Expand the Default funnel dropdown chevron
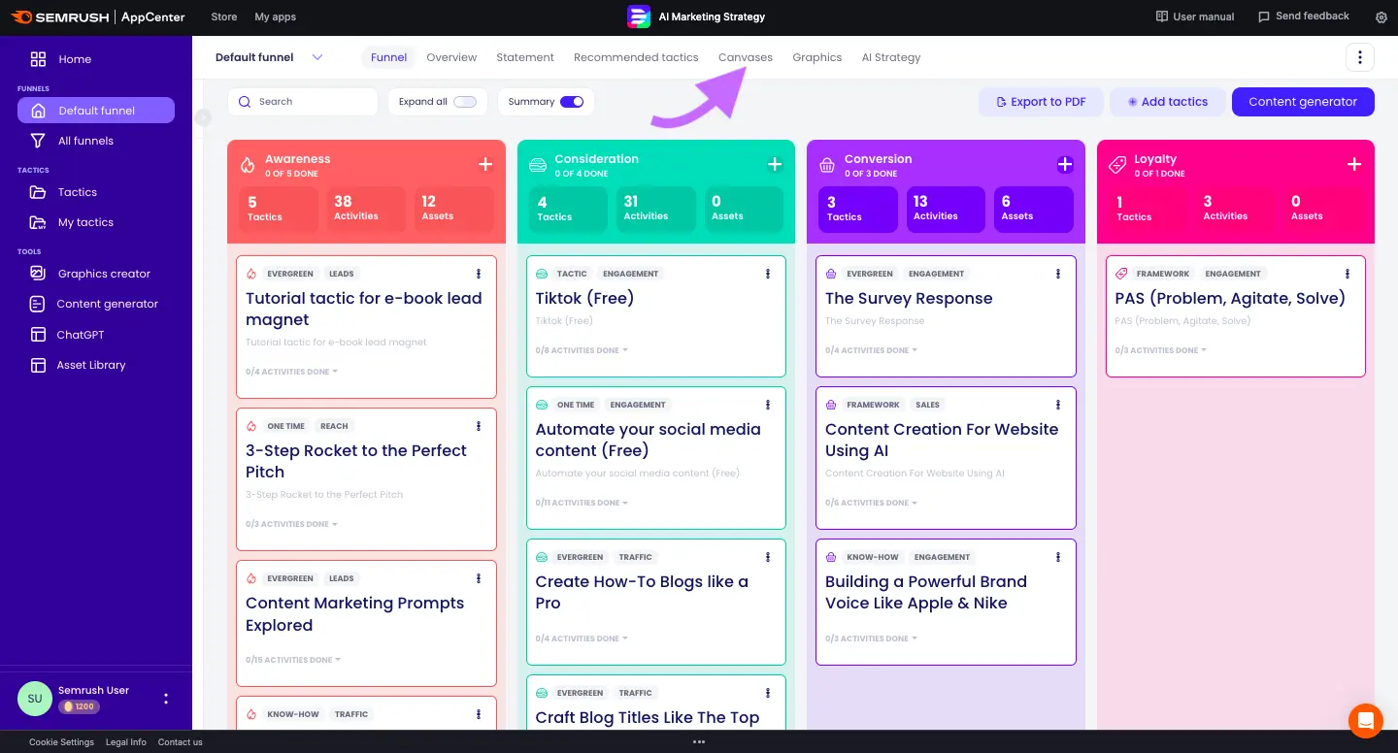 (316, 57)
